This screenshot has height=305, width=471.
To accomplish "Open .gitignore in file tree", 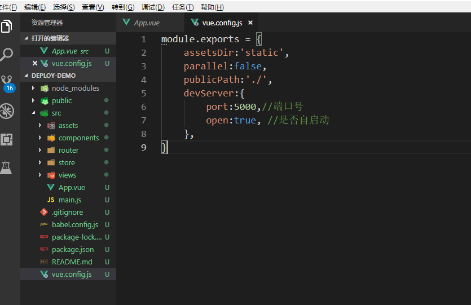I will click(68, 212).
